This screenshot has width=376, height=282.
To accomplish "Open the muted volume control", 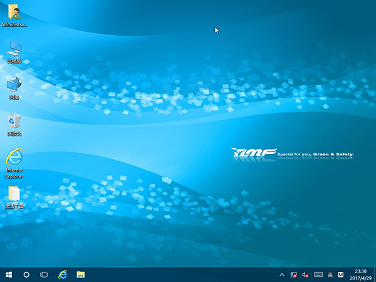I will click(x=306, y=274).
